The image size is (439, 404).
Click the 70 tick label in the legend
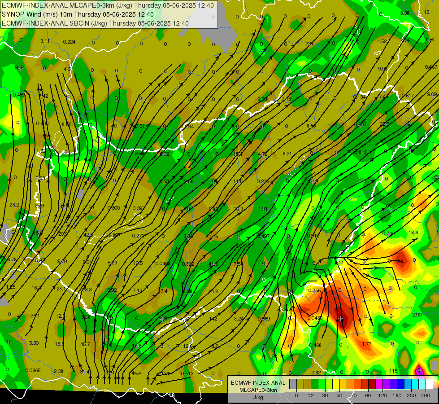coord(354,395)
